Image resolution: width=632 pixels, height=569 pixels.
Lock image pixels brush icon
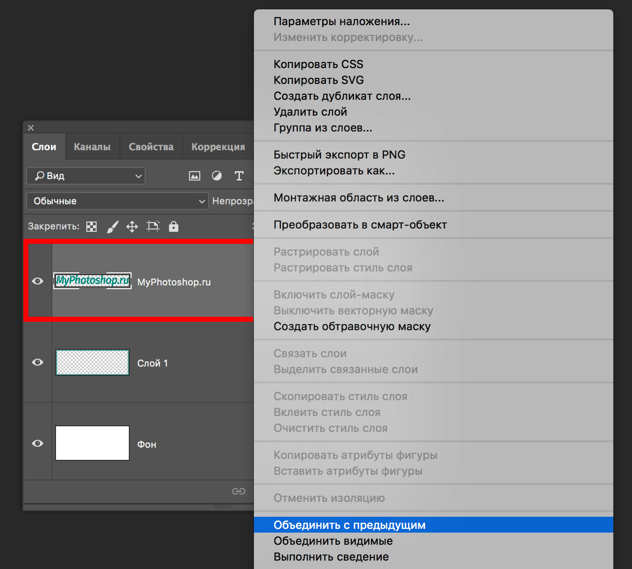click(112, 227)
